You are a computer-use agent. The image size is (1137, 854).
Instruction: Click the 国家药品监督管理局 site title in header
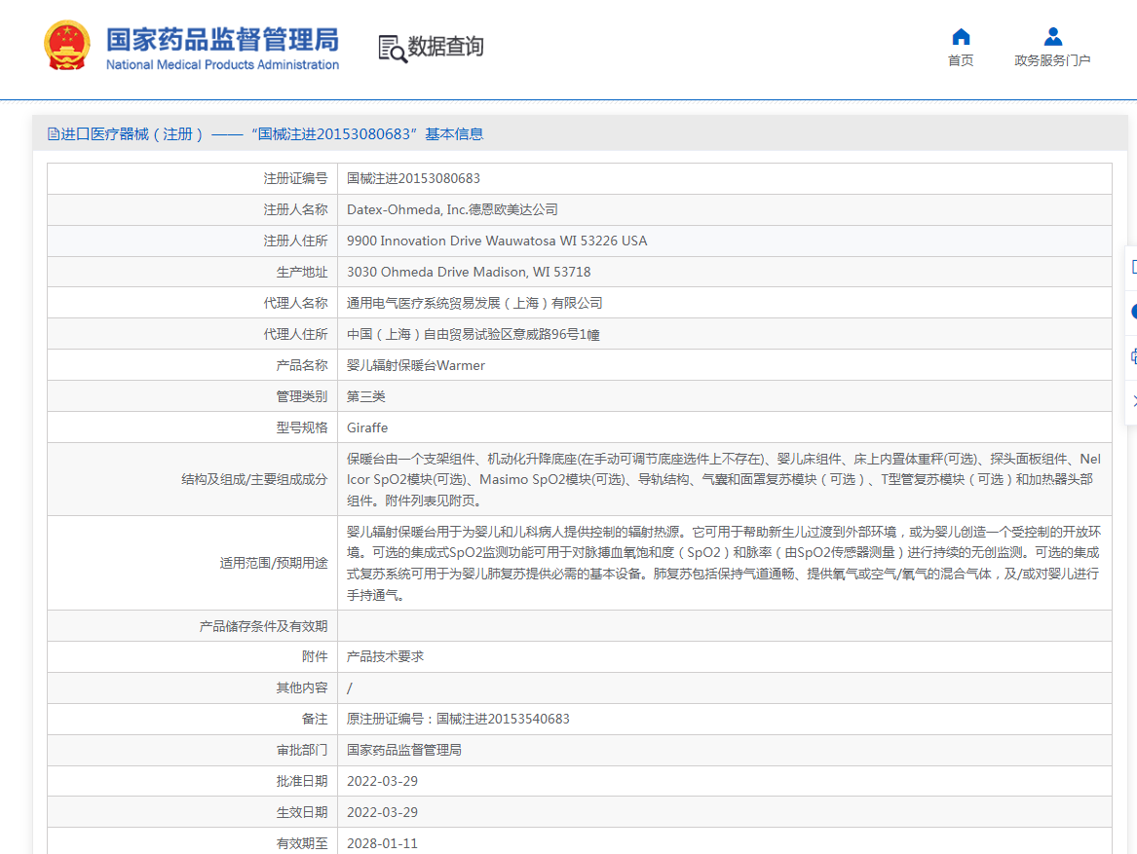tap(222, 40)
